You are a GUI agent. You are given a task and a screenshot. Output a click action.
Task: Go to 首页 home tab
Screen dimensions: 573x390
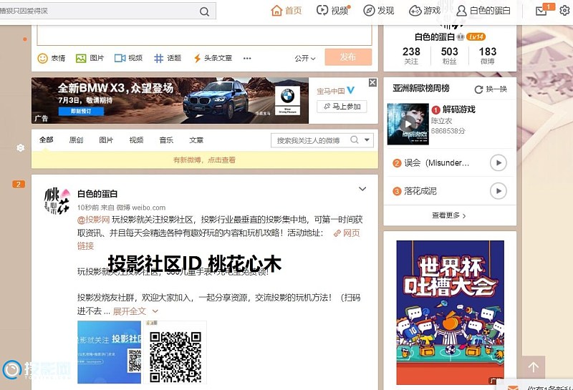click(x=286, y=11)
